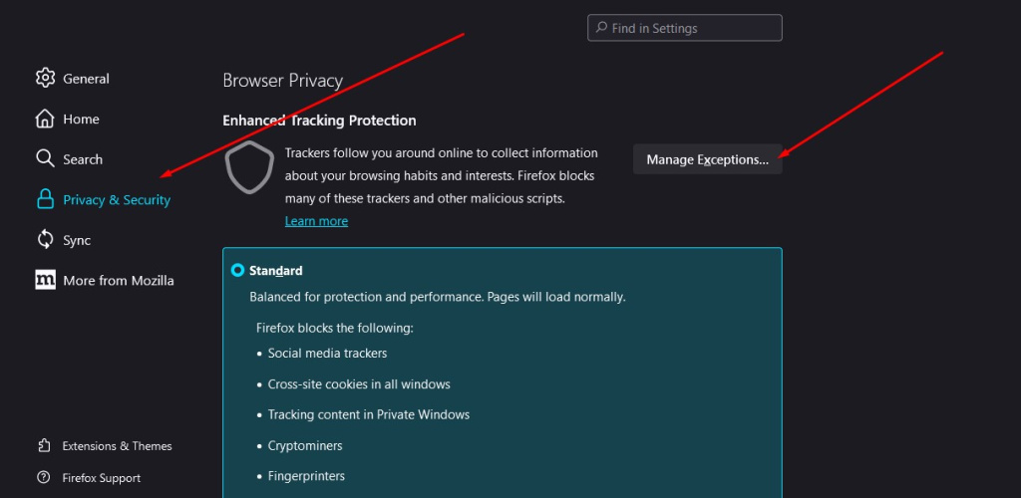This screenshot has width=1021, height=498.
Task: Click the Firefox Support question mark icon
Action: 44,478
